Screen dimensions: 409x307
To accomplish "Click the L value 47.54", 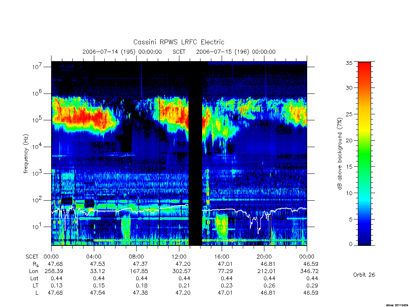I will pyautogui.click(x=97, y=293).
